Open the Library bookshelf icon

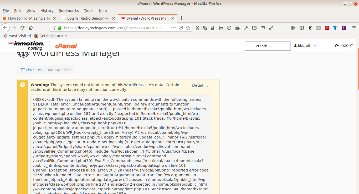coord(293,28)
